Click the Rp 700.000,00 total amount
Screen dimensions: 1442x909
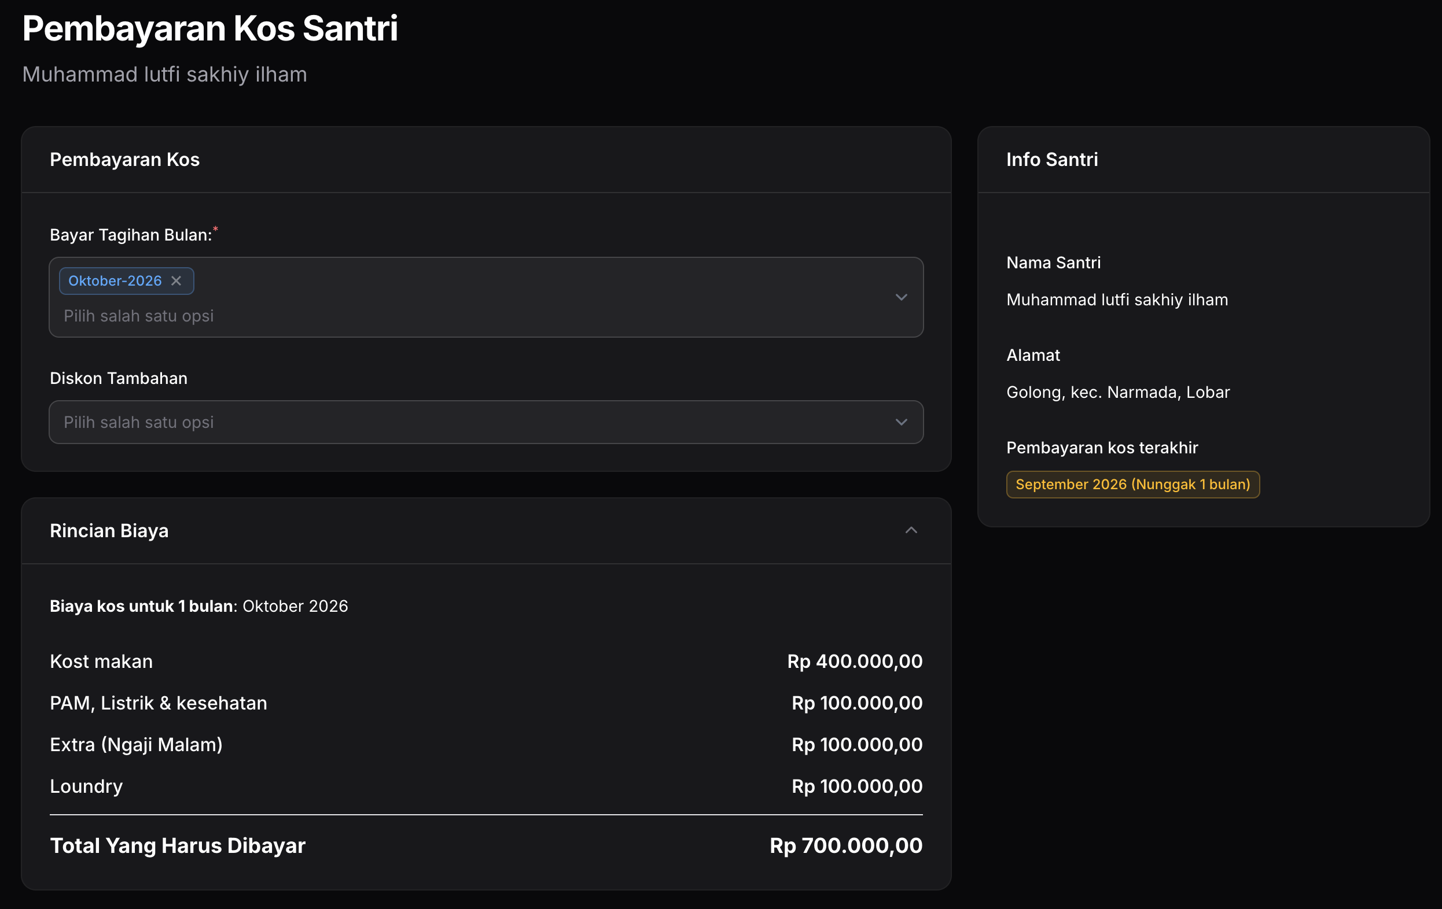click(x=845, y=845)
